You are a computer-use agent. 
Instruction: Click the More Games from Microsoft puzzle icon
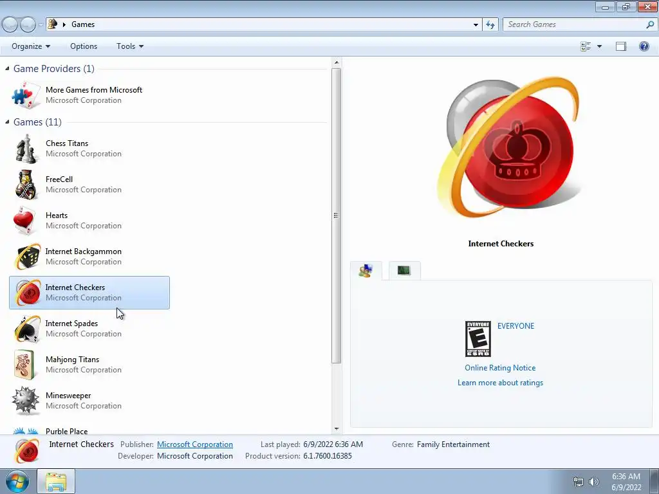point(26,95)
